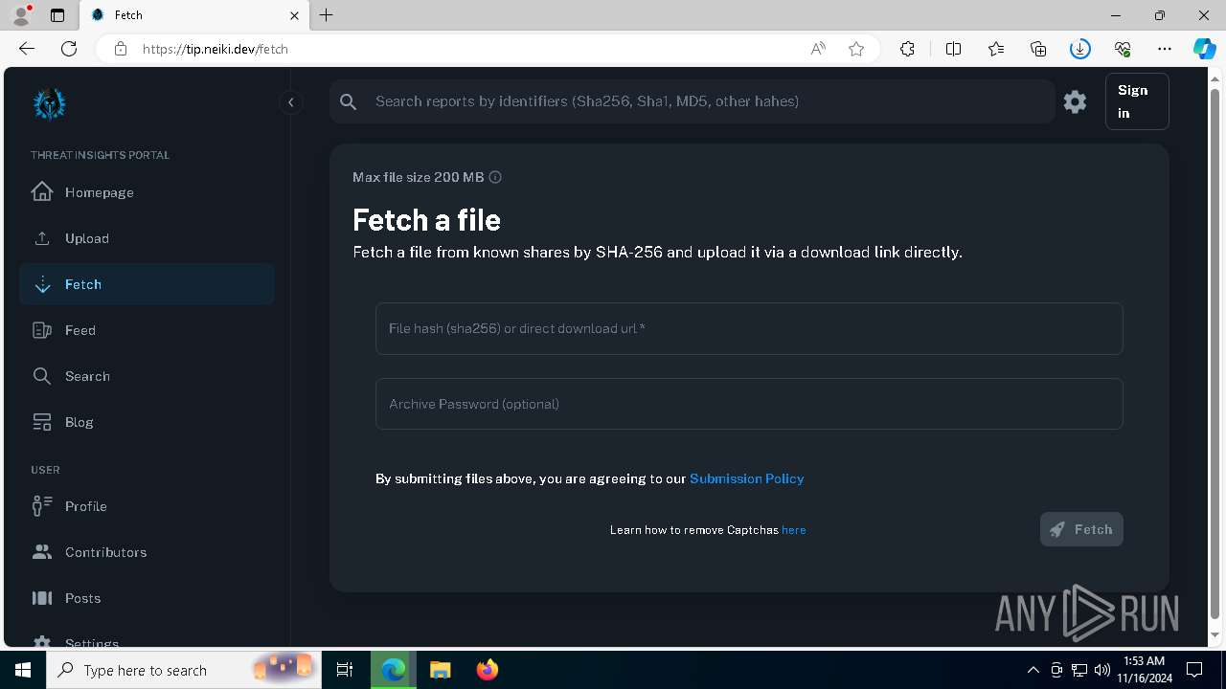Image resolution: width=1226 pixels, height=689 pixels.
Task: Open the tab actions menu button
Action: click(57, 15)
